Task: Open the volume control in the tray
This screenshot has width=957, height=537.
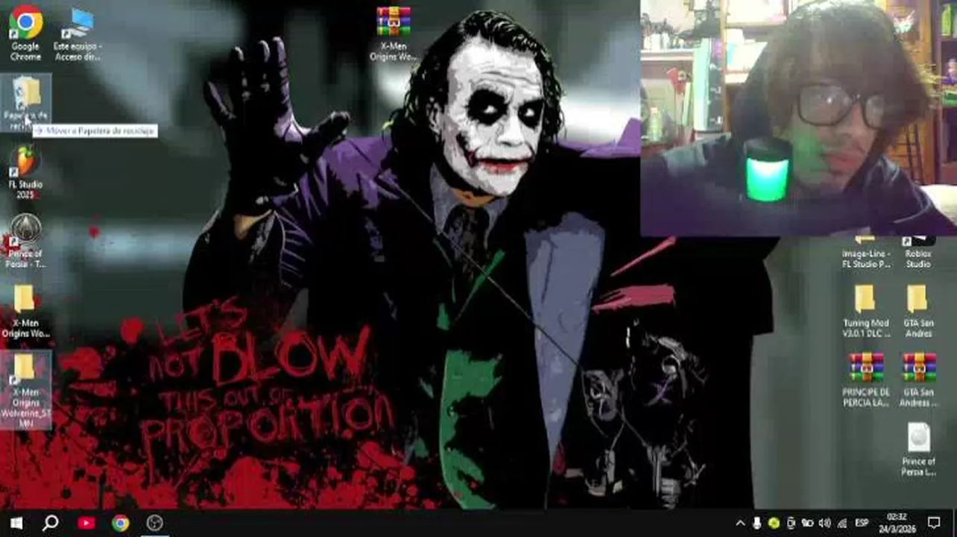Action: [x=824, y=523]
